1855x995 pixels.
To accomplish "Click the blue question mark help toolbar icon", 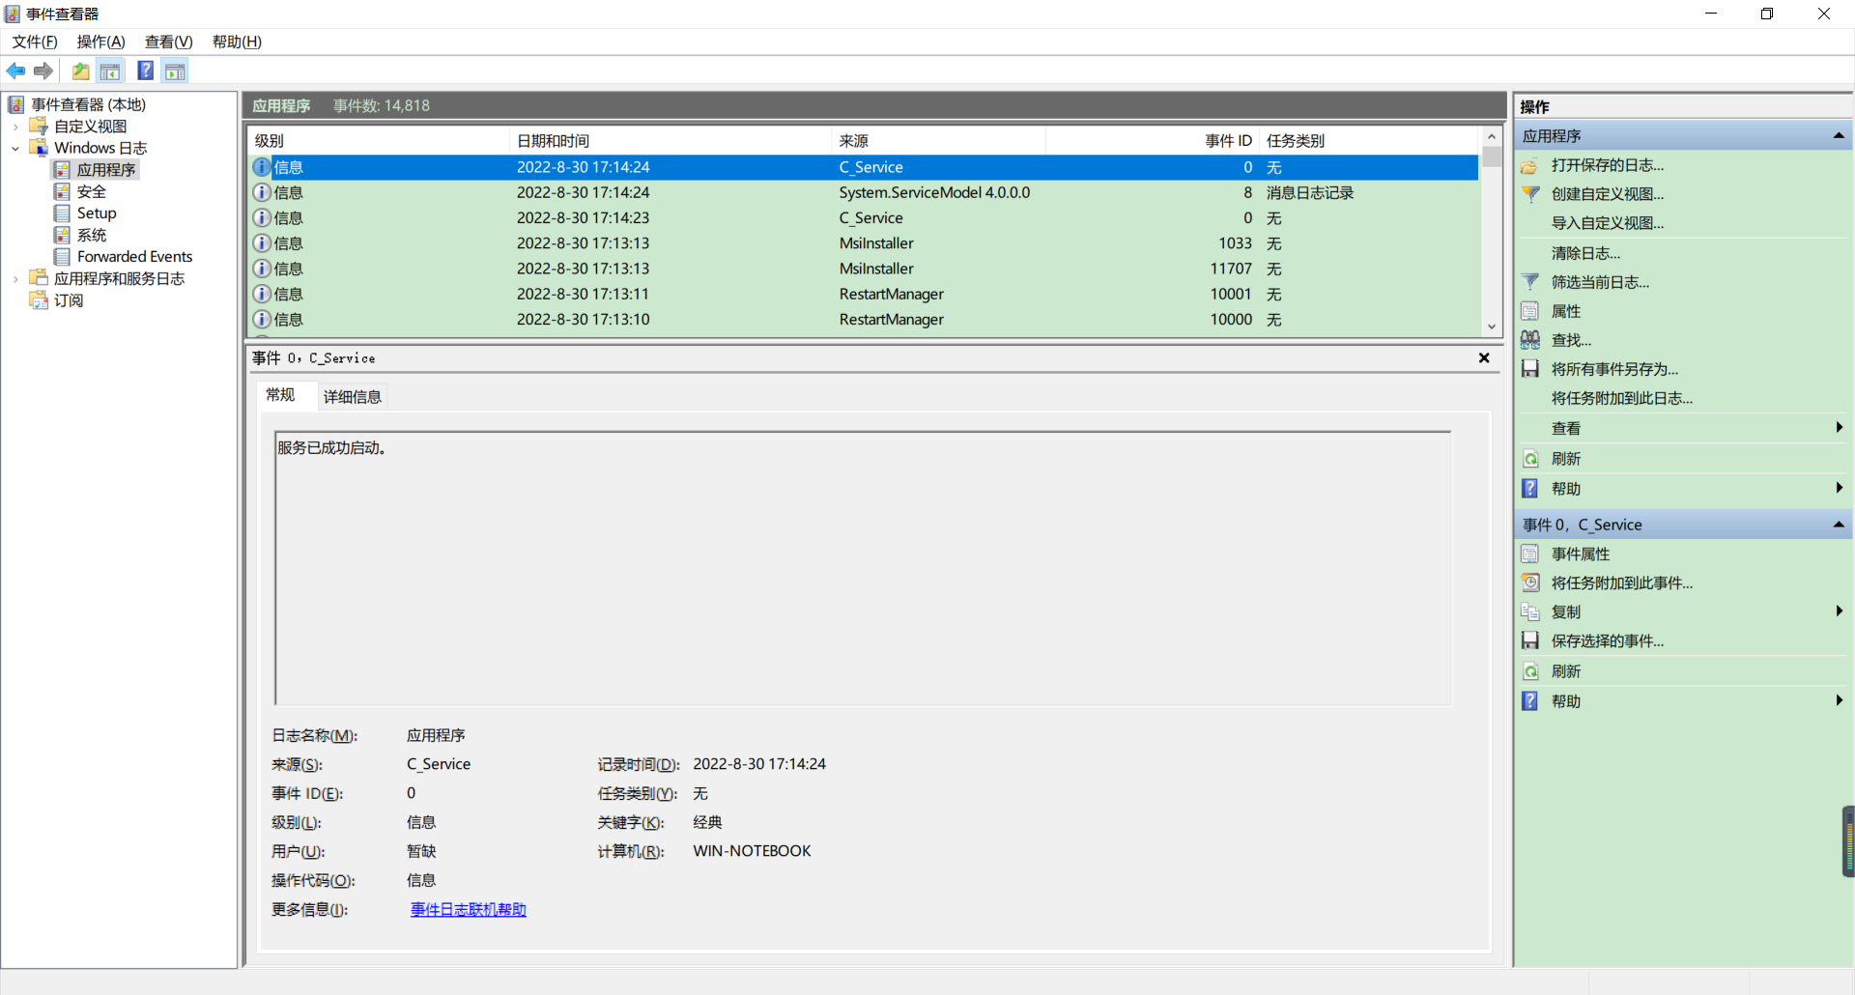I will 145,71.
